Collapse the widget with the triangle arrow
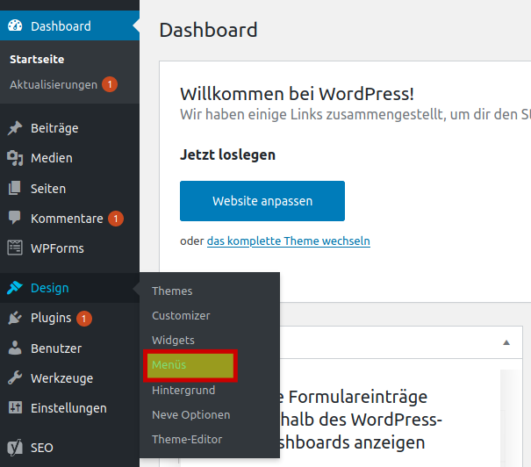 (506, 342)
